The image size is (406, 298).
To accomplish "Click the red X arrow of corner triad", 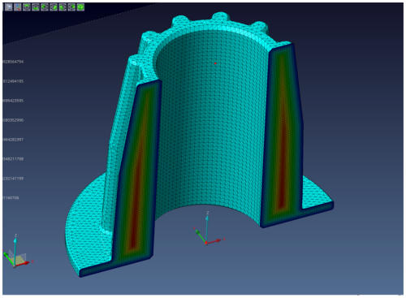I will click(x=24, y=263).
